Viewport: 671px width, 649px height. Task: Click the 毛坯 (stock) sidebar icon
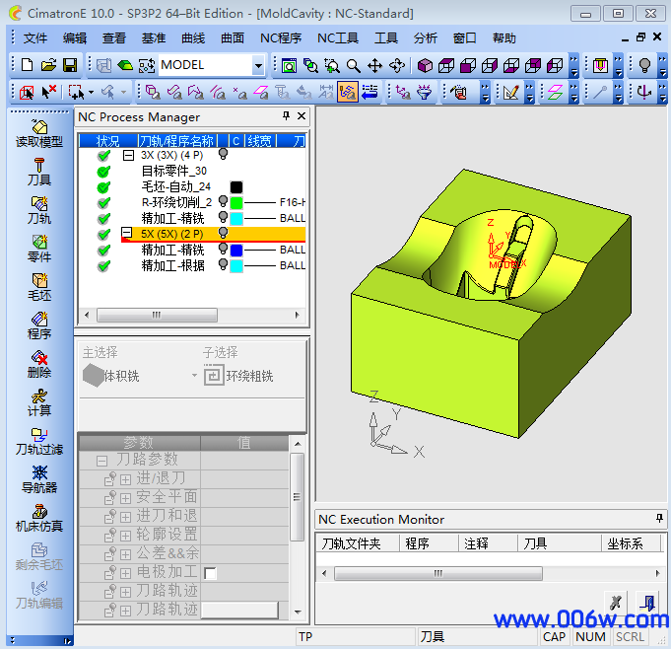click(x=39, y=286)
